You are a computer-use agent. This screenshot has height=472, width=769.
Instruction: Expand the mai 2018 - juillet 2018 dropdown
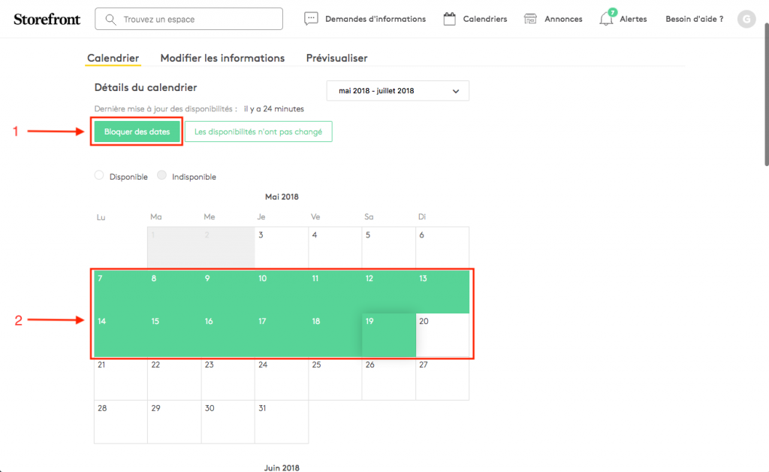tap(397, 91)
